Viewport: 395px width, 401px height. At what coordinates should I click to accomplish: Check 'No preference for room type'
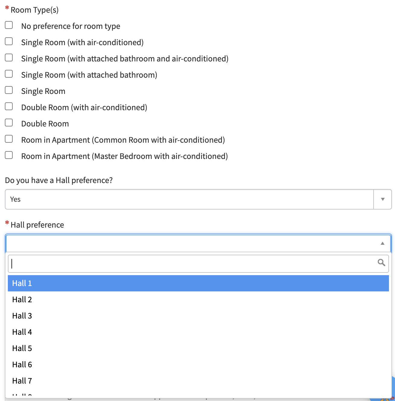(9, 25)
